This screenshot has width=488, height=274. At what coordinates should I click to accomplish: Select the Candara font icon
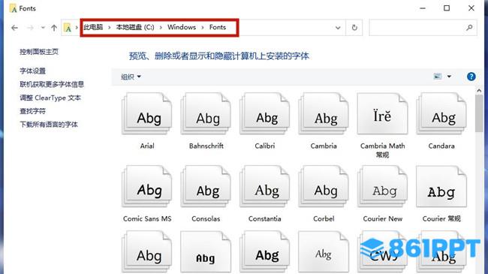pyautogui.click(x=441, y=113)
